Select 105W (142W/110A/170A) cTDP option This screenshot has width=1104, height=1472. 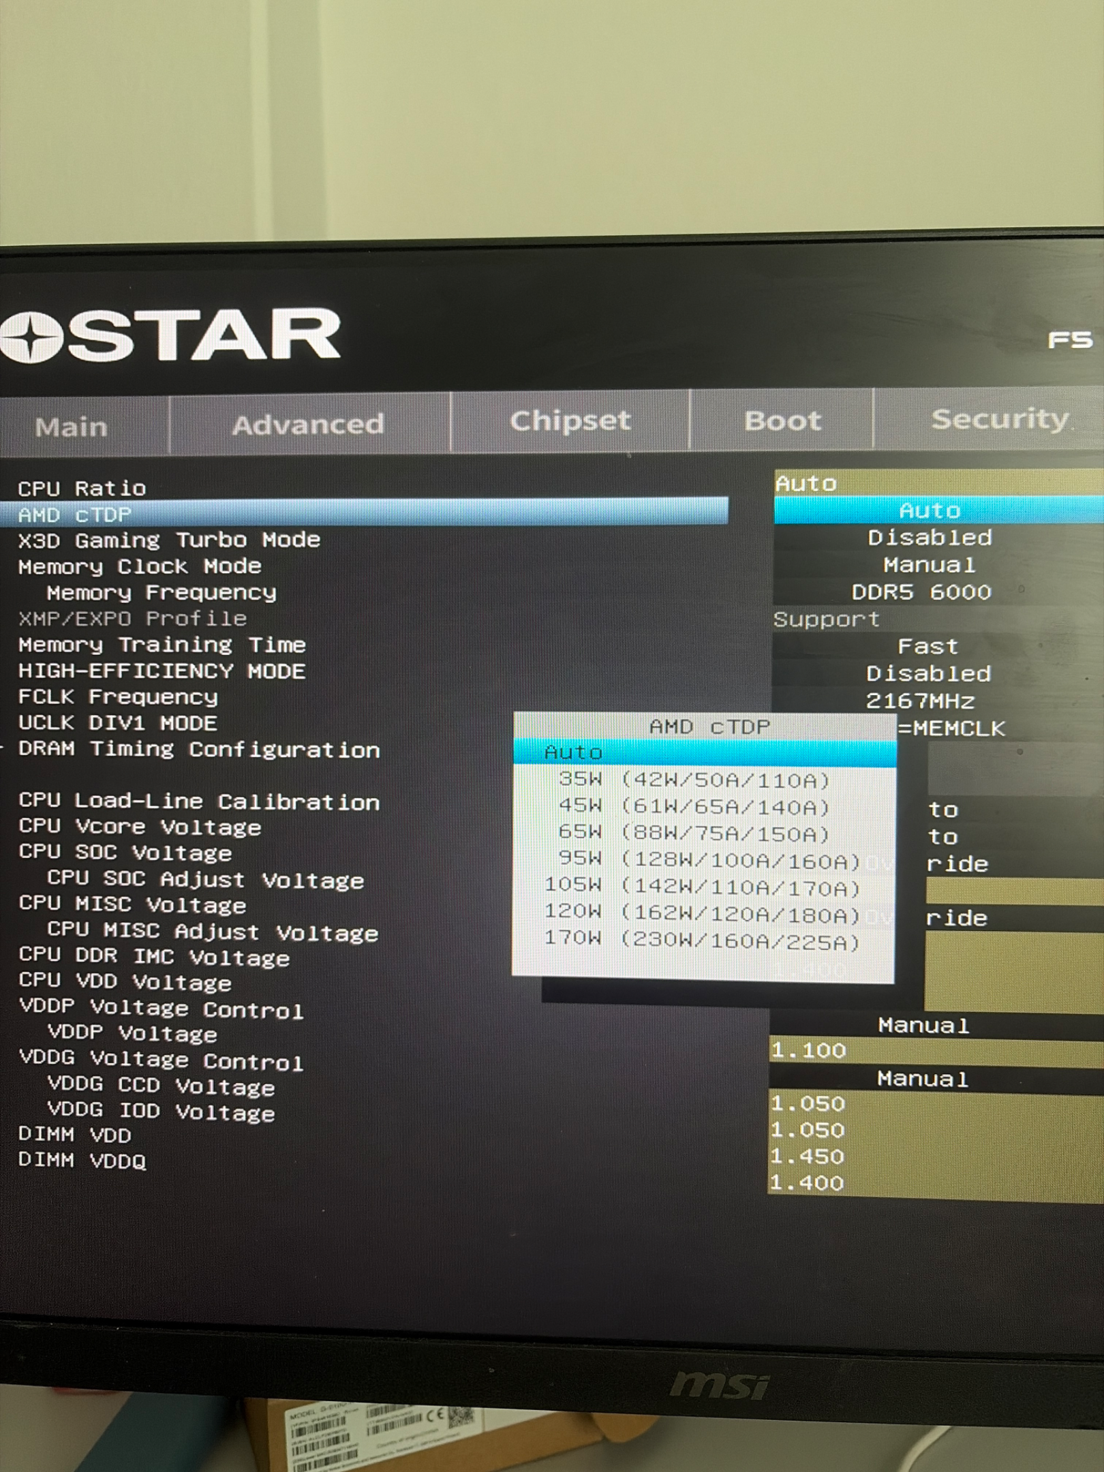(702, 887)
